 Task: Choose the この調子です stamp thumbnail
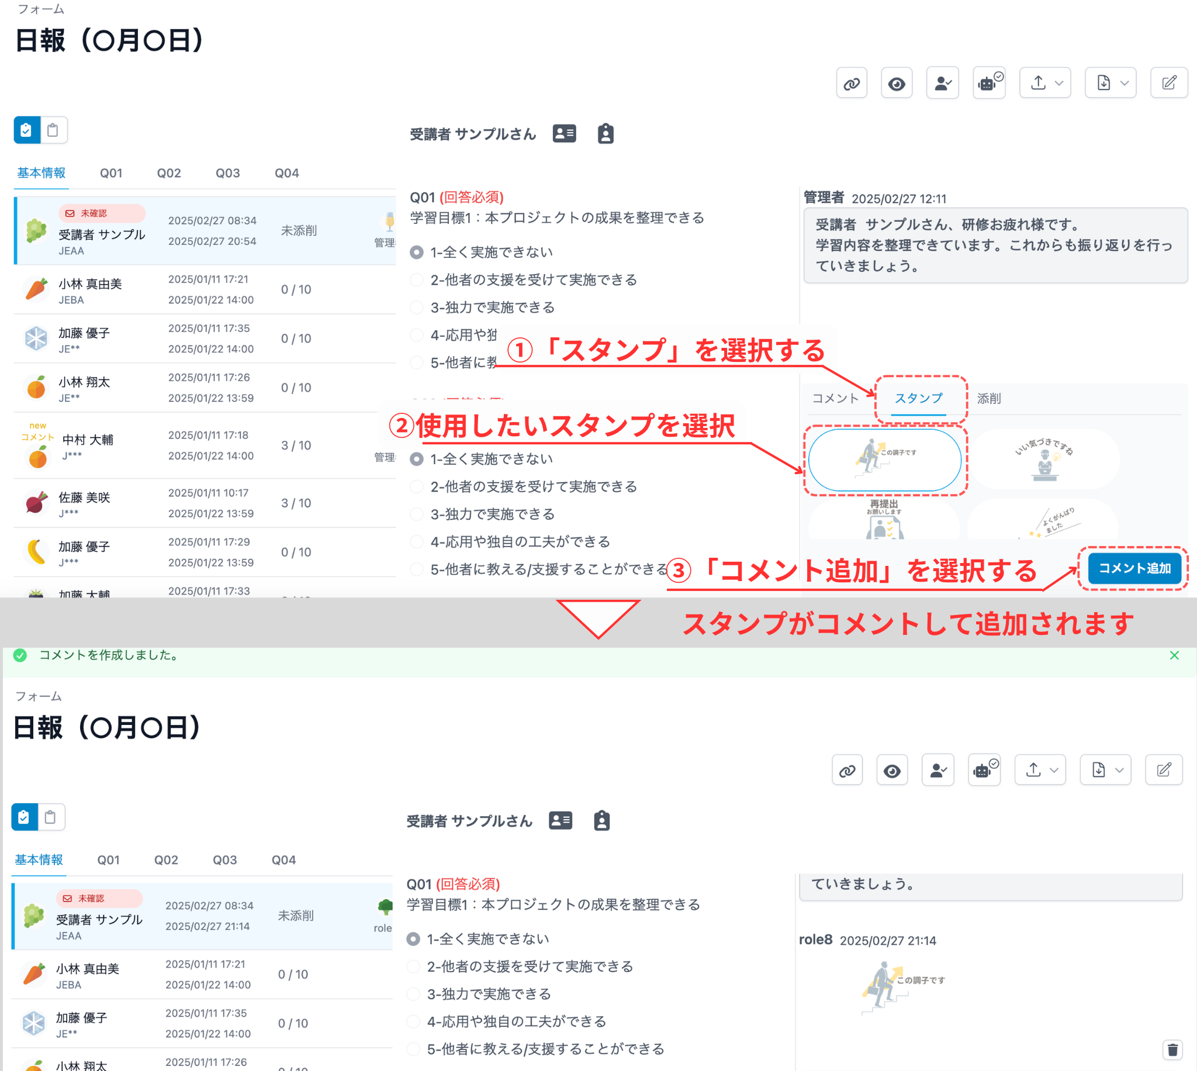tap(884, 460)
